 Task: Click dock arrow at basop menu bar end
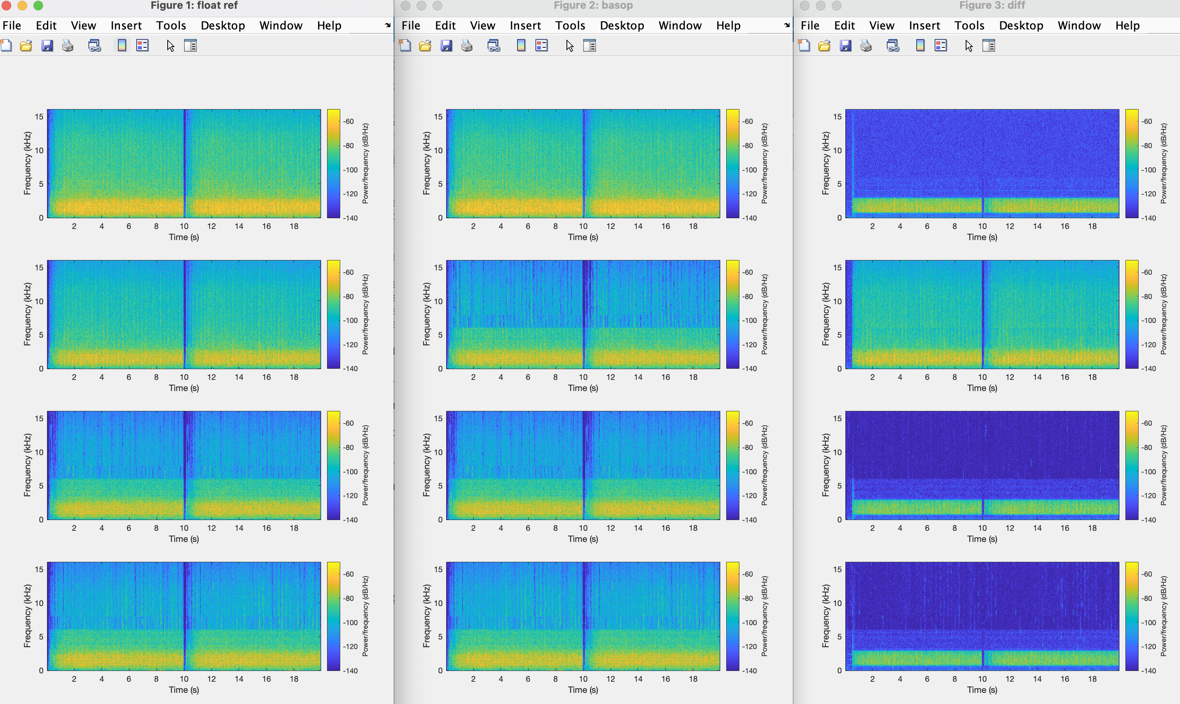787,25
